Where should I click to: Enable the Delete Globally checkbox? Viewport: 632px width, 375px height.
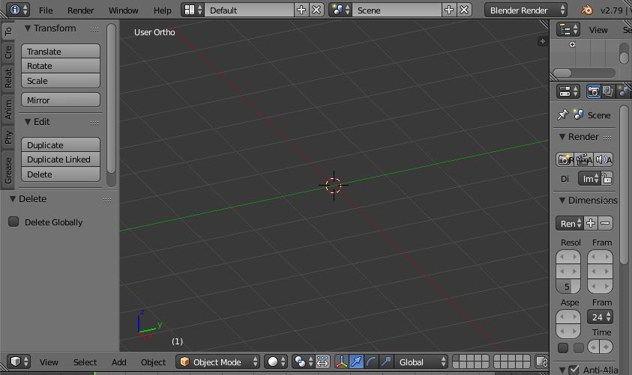pyautogui.click(x=13, y=222)
